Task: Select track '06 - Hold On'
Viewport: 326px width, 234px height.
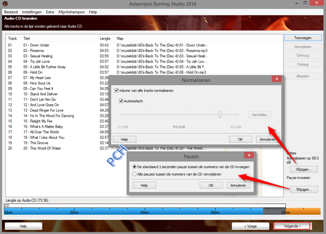Action: coord(33,72)
